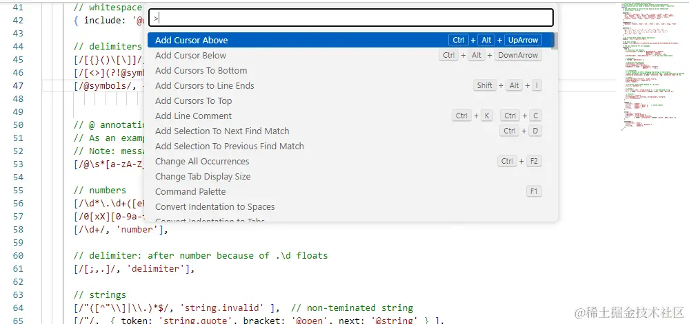This screenshot has height=324, width=689.
Task: Select the Command Palette entry
Action: point(190,192)
